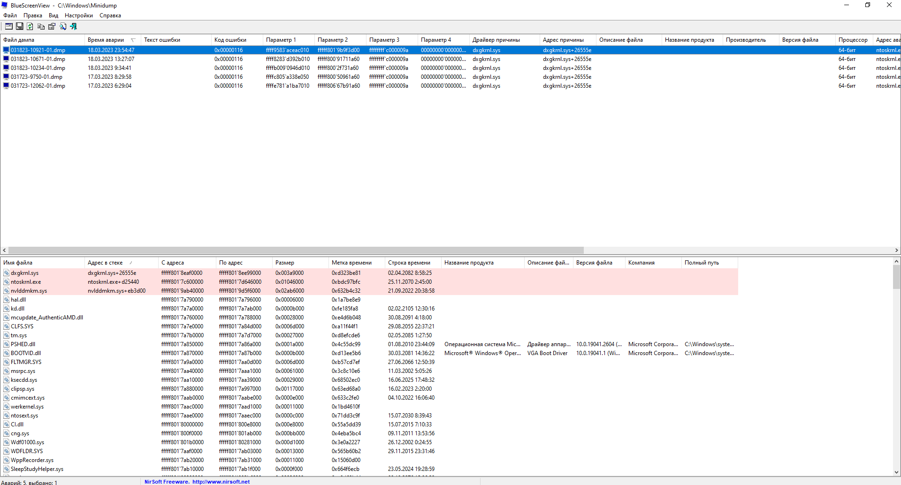Click file icon next to PSHED.dll
The image size is (901, 485).
[6, 344]
